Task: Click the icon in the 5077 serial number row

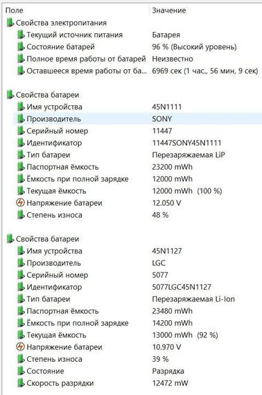Action: click(x=21, y=275)
